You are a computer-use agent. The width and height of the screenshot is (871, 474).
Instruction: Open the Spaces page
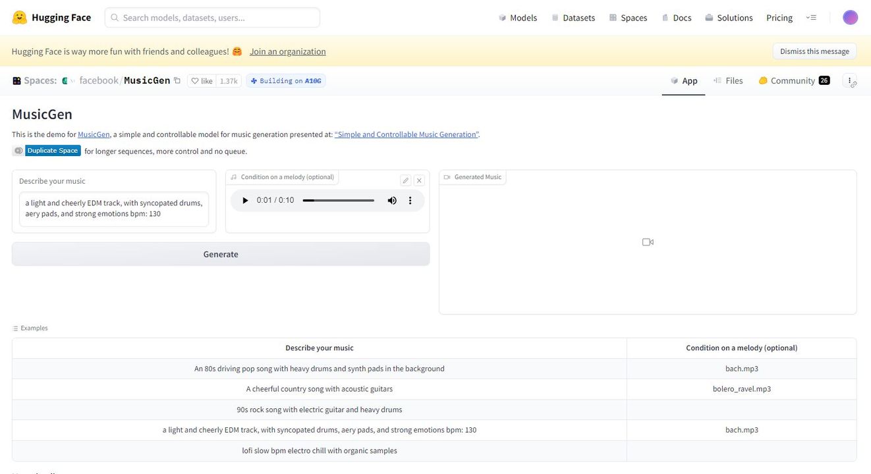click(628, 18)
